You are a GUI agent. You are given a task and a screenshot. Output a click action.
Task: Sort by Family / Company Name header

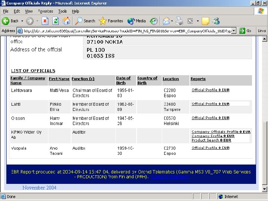pyautogui.click(x=28, y=80)
